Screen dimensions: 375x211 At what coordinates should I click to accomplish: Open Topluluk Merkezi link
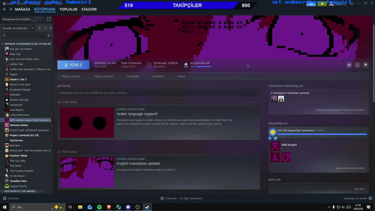(103, 76)
